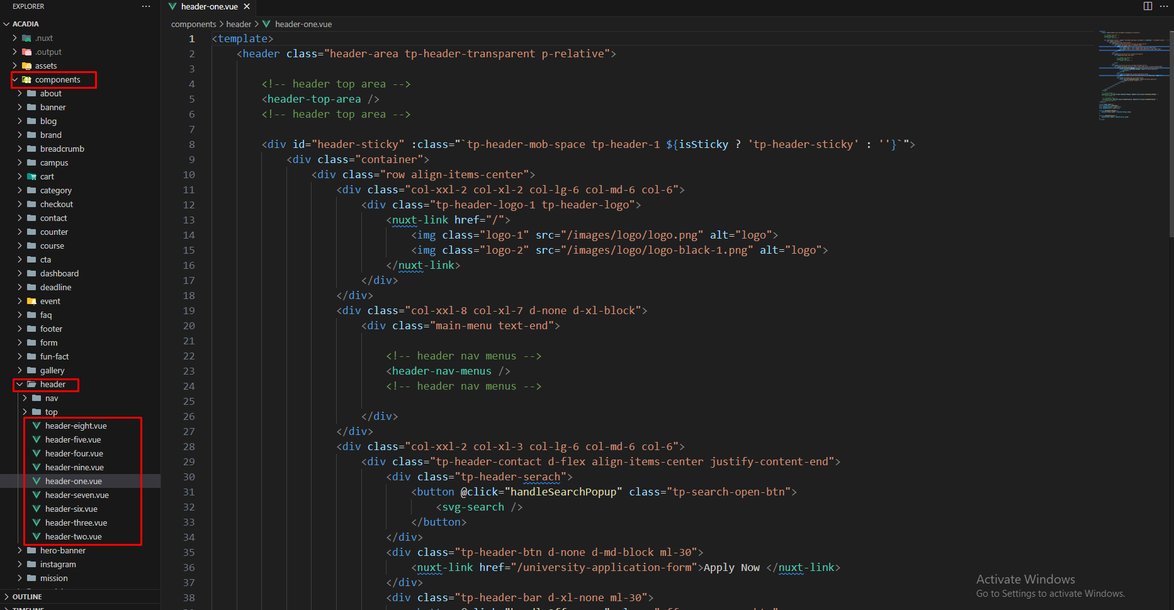Click the header breadcrumb segment
Image resolution: width=1174 pixels, height=610 pixels.
239,24
